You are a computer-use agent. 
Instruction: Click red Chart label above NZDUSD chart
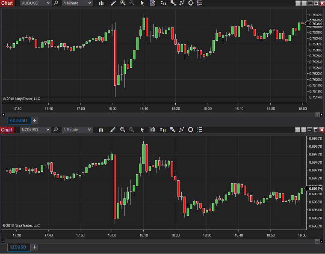(x=7, y=130)
